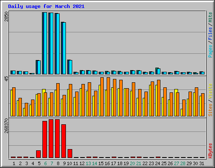Select the orange bar for day 3
The width and height of the screenshot is (215, 168).
[x=26, y=110]
